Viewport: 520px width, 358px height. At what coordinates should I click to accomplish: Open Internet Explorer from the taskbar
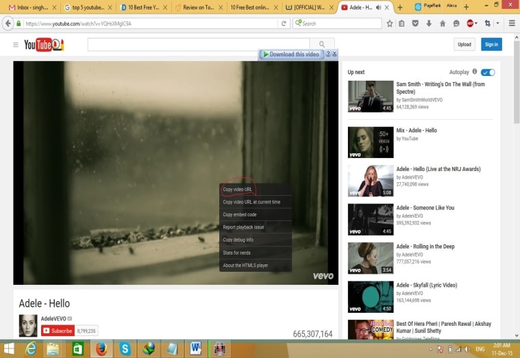point(31,349)
